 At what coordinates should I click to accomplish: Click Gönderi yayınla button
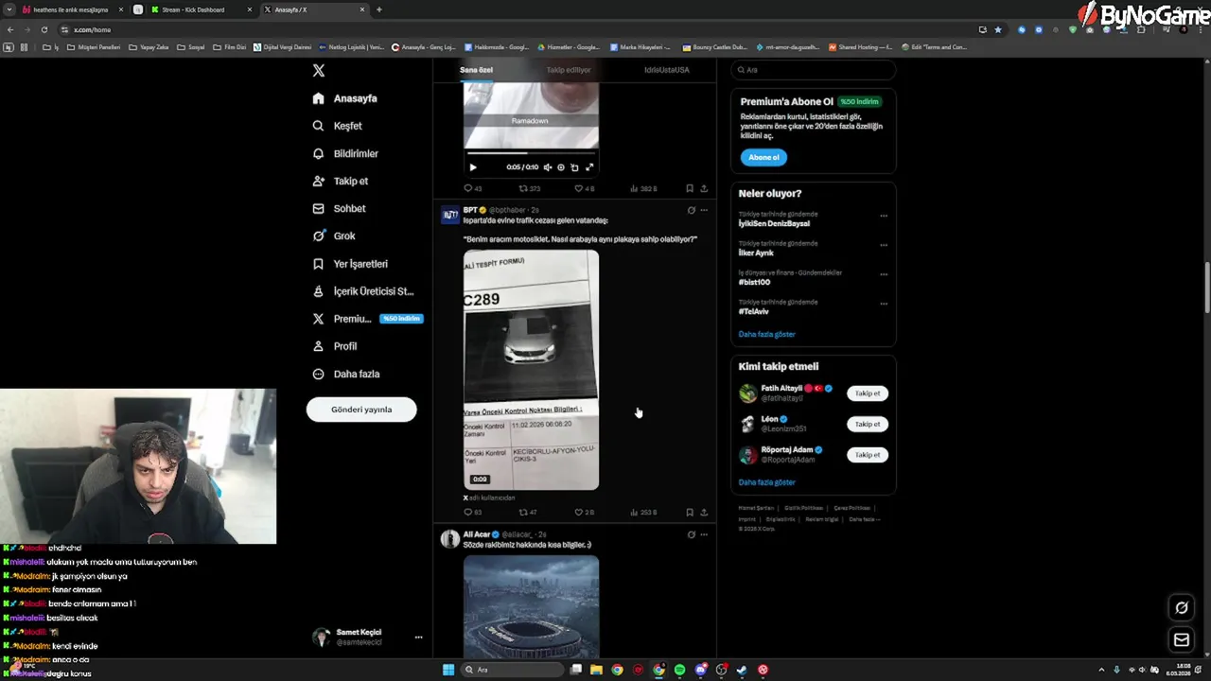pos(361,410)
